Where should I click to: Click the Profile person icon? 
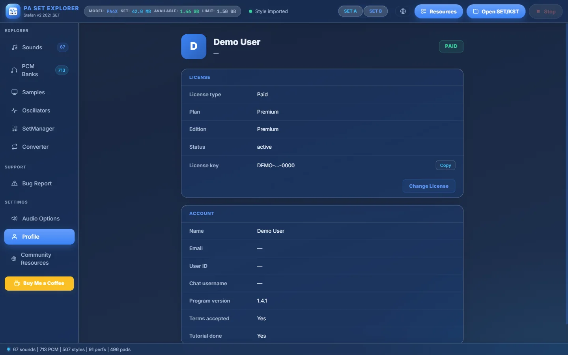tap(15, 237)
